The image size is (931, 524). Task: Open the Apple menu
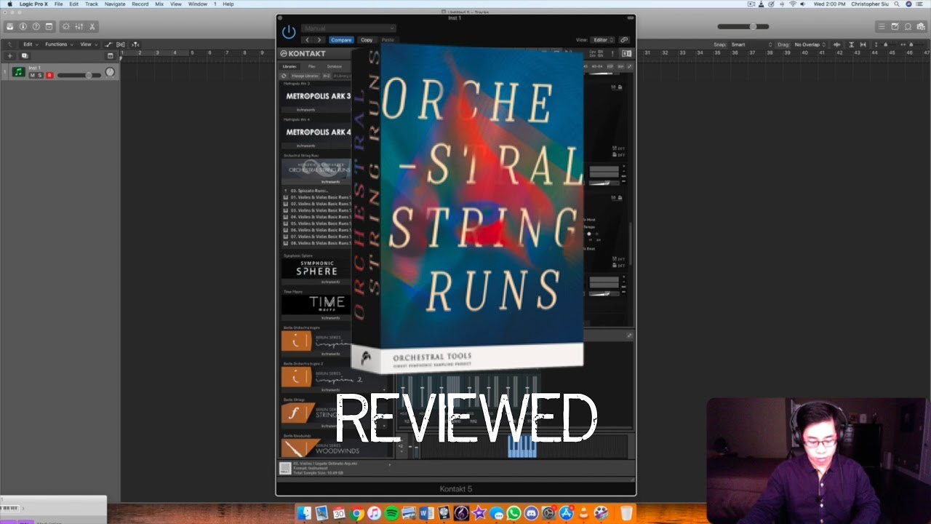[x=10, y=4]
